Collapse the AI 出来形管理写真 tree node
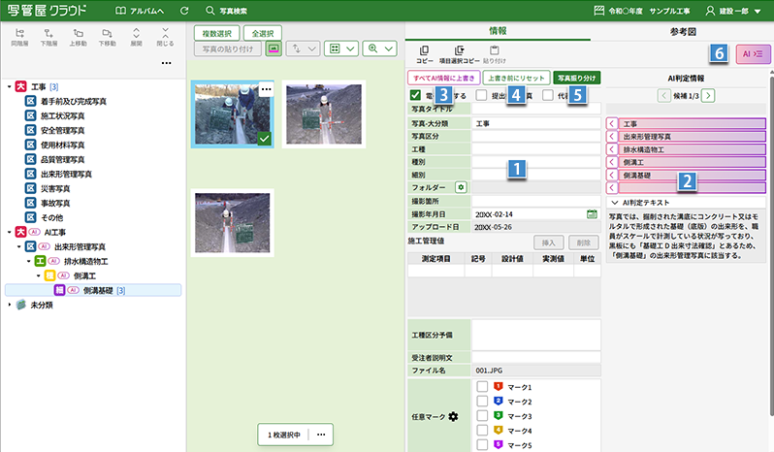The width and height of the screenshot is (774, 452). (19, 246)
